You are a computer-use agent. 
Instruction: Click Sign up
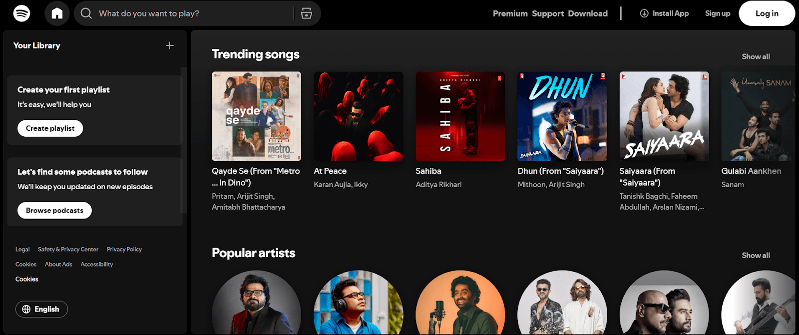(718, 13)
